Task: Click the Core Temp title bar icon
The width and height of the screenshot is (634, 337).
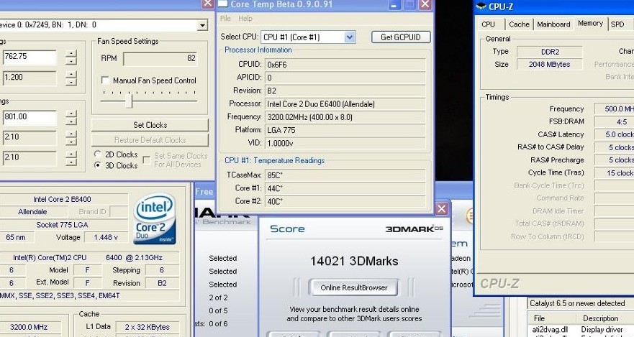Action: (223, 4)
